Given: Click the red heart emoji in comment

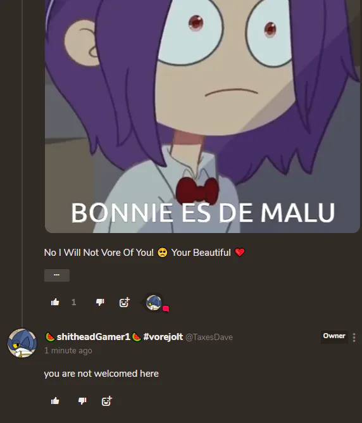Looking at the screenshot, I should (x=240, y=253).
